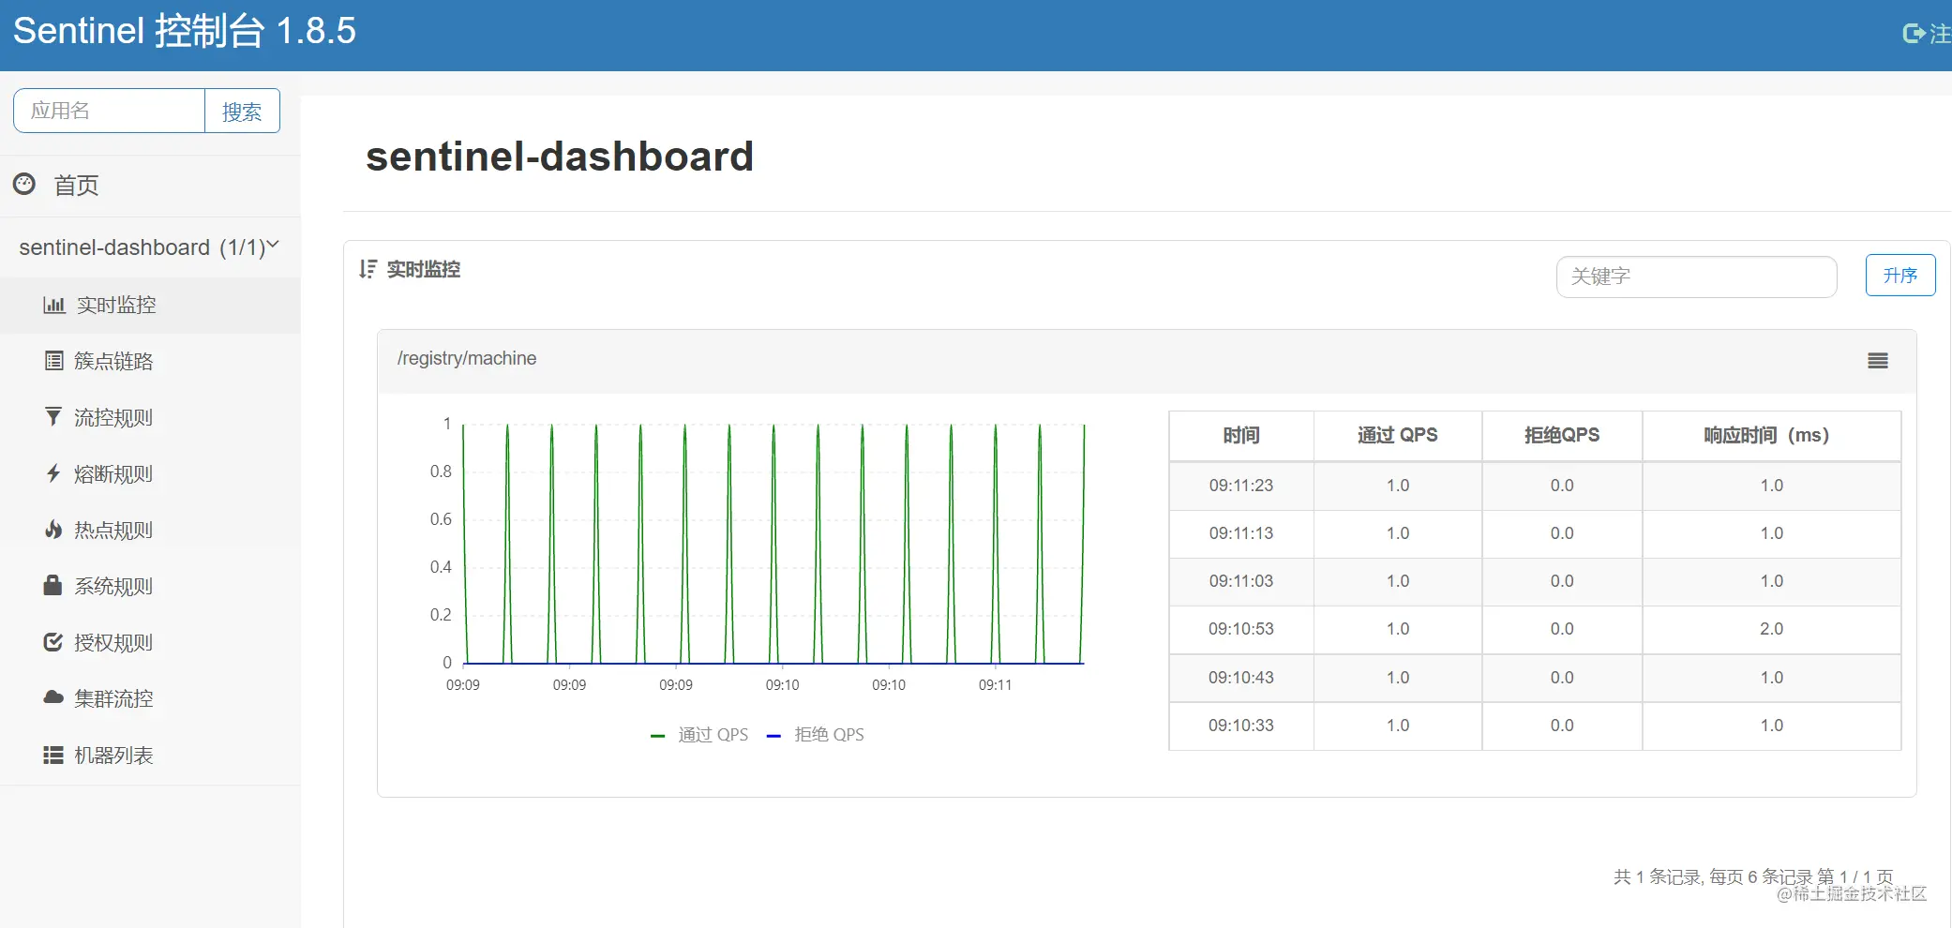1952x928 pixels.
Task: Select the 机器列表 list icon
Action: click(53, 756)
